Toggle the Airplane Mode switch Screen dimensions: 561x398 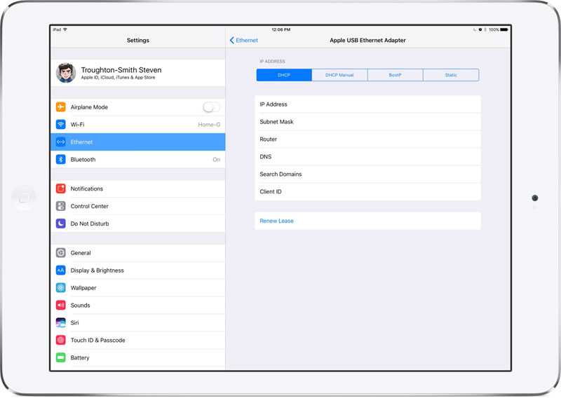click(212, 107)
